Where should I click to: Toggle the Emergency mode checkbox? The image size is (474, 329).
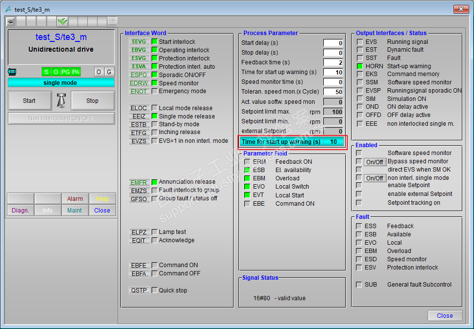[155, 91]
